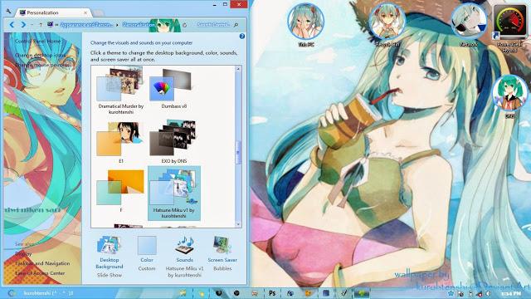Click the Back arrow in Personalization window
Screen dimensions: 531x299
click(x=12, y=24)
